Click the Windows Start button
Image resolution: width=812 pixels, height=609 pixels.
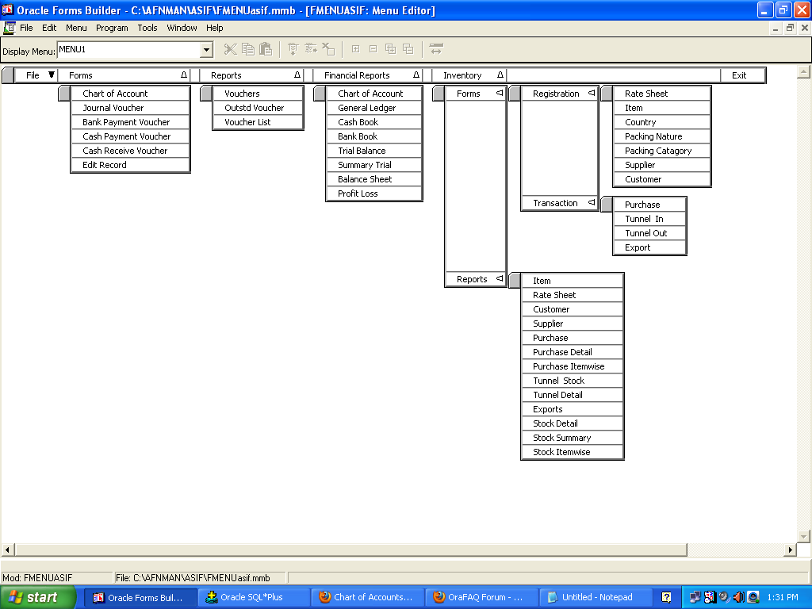[38, 597]
